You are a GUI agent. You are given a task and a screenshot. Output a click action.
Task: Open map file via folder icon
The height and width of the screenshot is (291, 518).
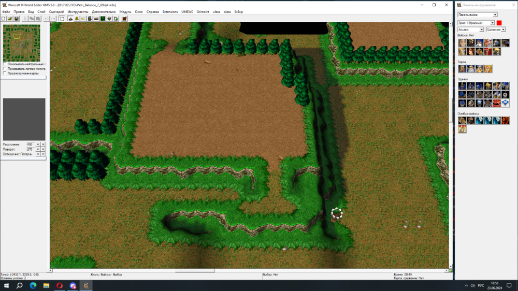point(10,19)
